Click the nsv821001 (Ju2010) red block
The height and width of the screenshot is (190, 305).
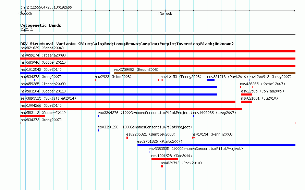pyautogui.click(x=246, y=102)
